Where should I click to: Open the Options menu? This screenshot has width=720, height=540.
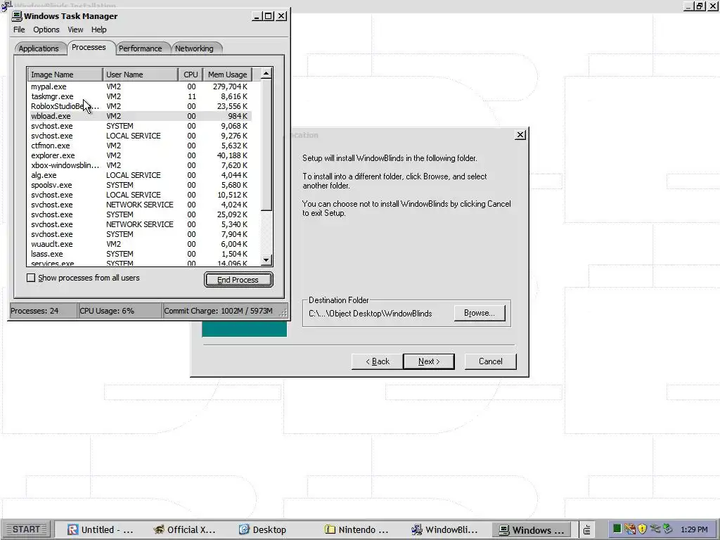46,30
